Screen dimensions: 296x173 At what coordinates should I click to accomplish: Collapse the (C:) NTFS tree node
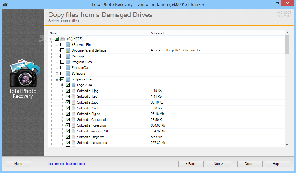pyautogui.click(x=51, y=39)
